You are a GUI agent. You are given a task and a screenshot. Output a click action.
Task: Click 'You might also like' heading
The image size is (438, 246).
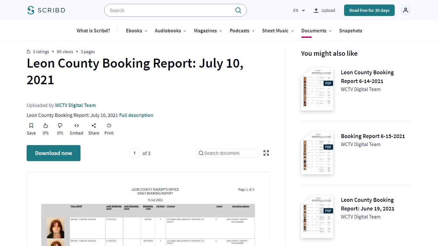pyautogui.click(x=329, y=53)
